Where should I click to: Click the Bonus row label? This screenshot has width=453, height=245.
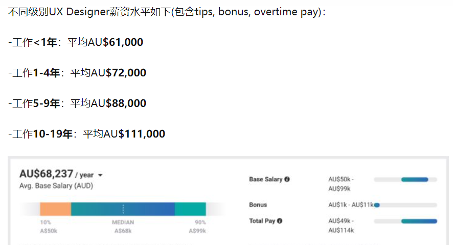coord(258,205)
